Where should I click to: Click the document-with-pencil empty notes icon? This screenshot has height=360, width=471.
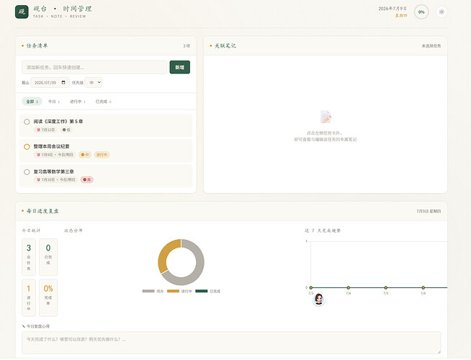pyautogui.click(x=326, y=117)
